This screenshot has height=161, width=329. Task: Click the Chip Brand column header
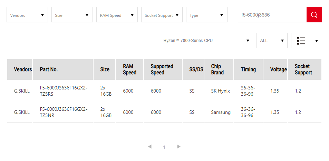[217, 69]
